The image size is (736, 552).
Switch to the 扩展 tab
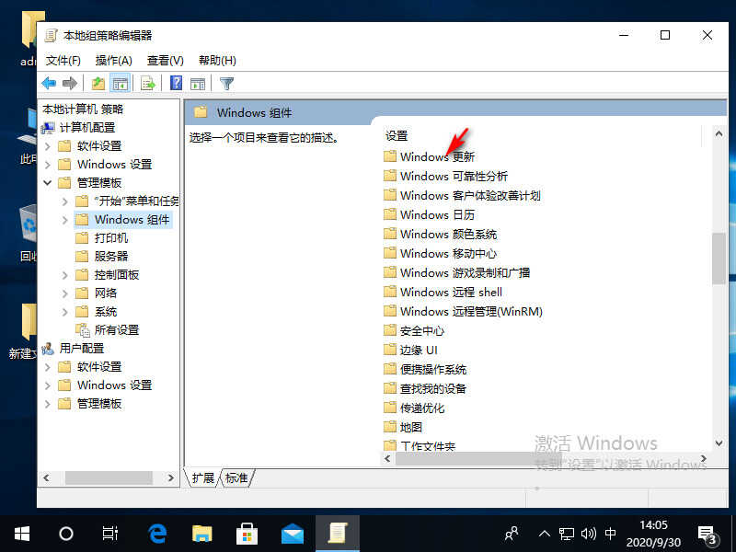202,477
